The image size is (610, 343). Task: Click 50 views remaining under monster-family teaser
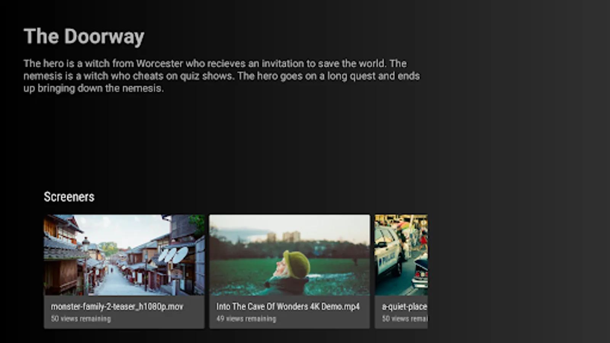pyautogui.click(x=81, y=319)
